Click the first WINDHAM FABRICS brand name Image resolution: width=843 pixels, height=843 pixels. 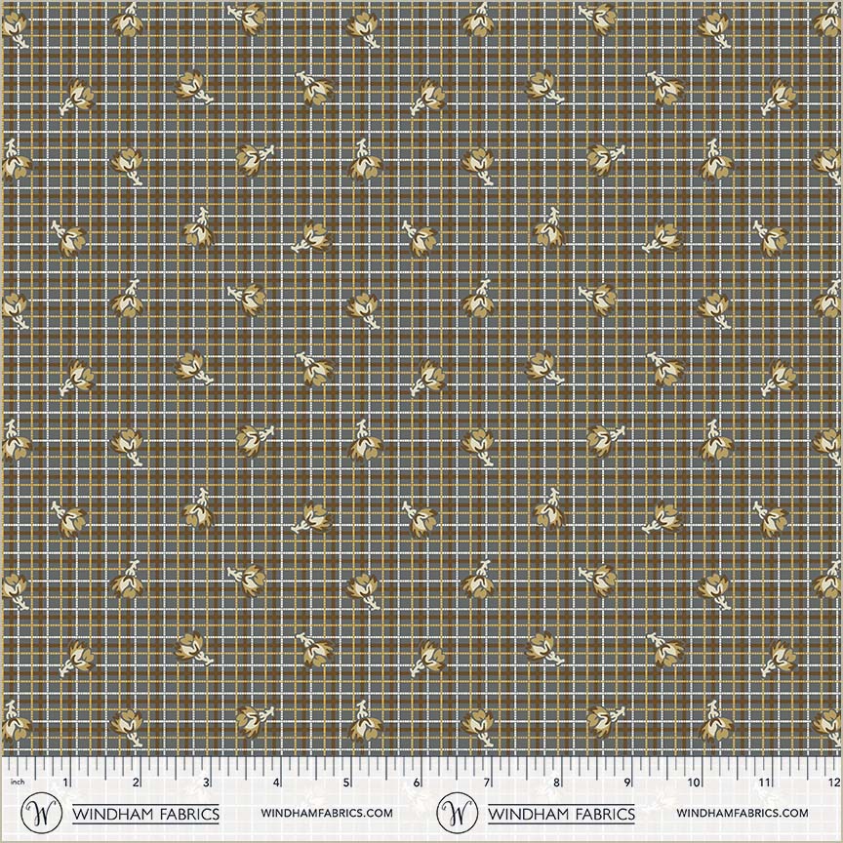(146, 813)
